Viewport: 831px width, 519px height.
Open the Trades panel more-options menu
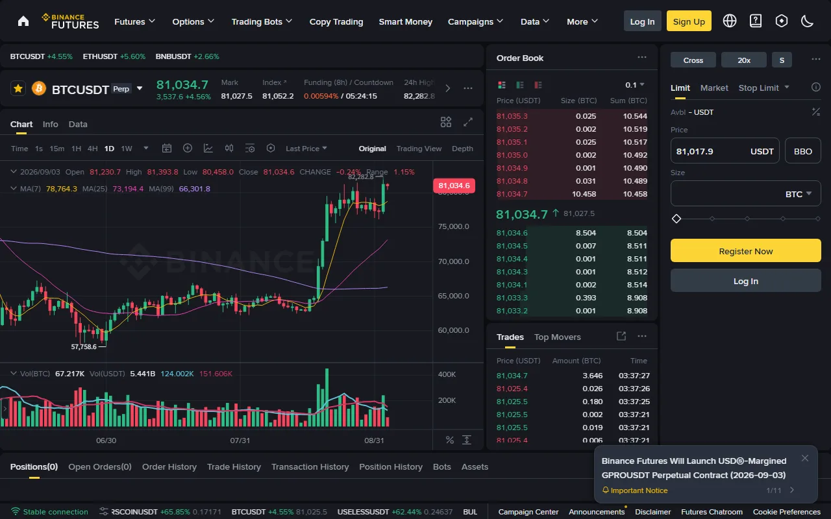tap(642, 336)
